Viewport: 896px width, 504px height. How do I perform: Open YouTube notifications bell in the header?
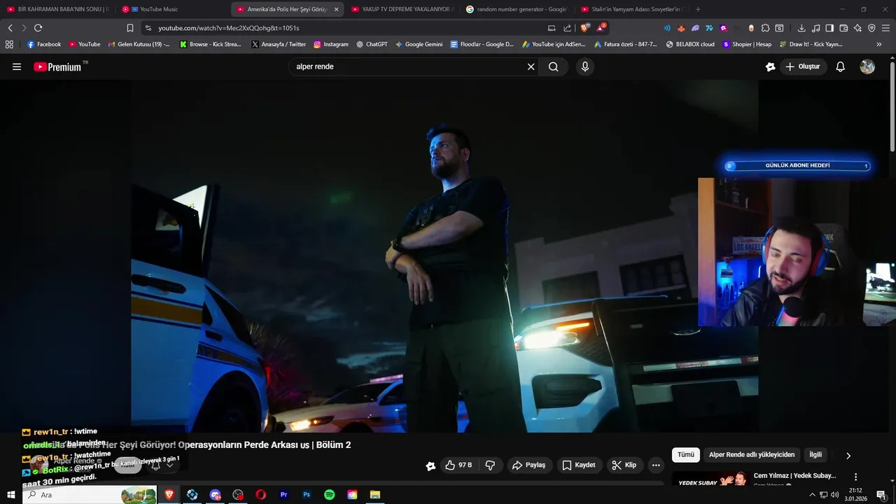click(841, 66)
